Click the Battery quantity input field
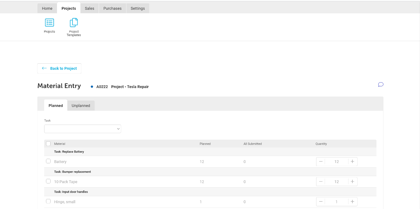420x209 pixels. (337, 161)
